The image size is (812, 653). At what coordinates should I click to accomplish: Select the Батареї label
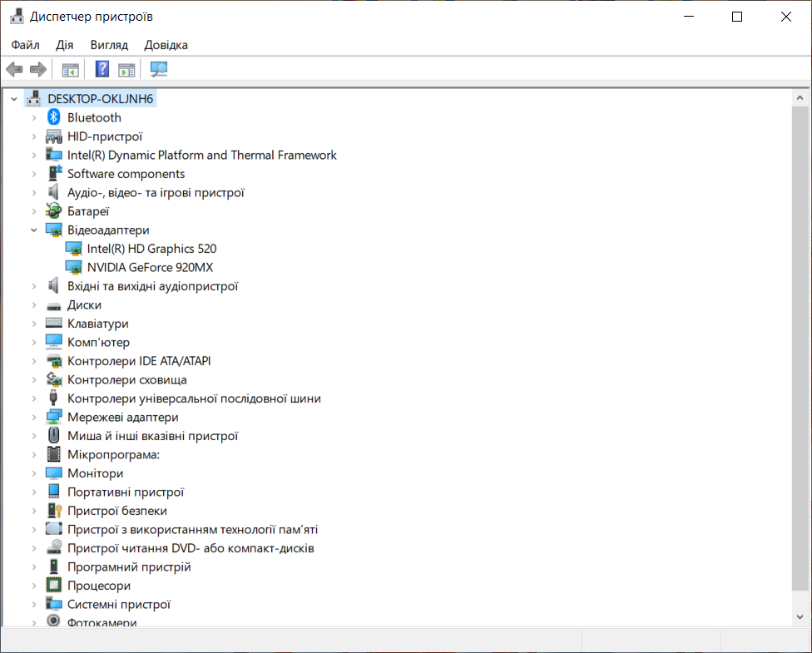(x=88, y=211)
